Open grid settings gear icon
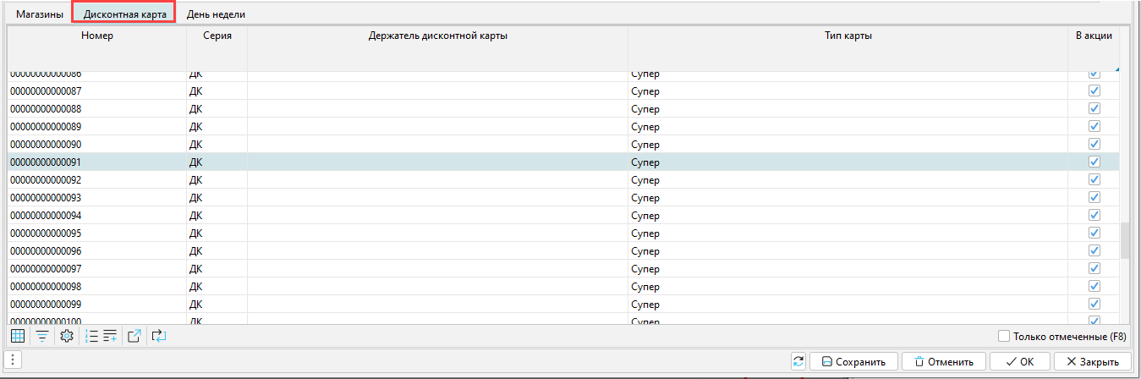The image size is (1141, 379). 66,336
